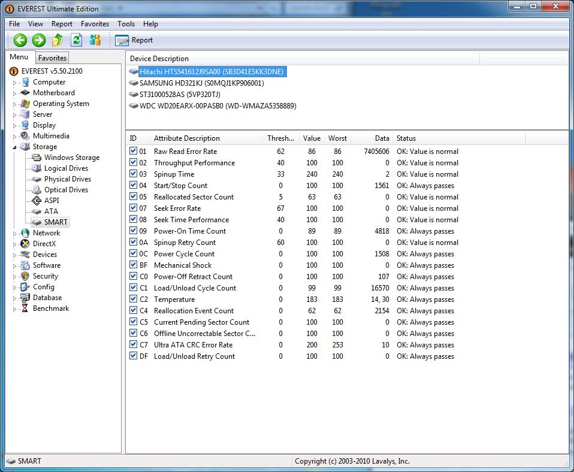Toggle the Ultra ATA CRC Error Rate checkbox

(x=133, y=344)
